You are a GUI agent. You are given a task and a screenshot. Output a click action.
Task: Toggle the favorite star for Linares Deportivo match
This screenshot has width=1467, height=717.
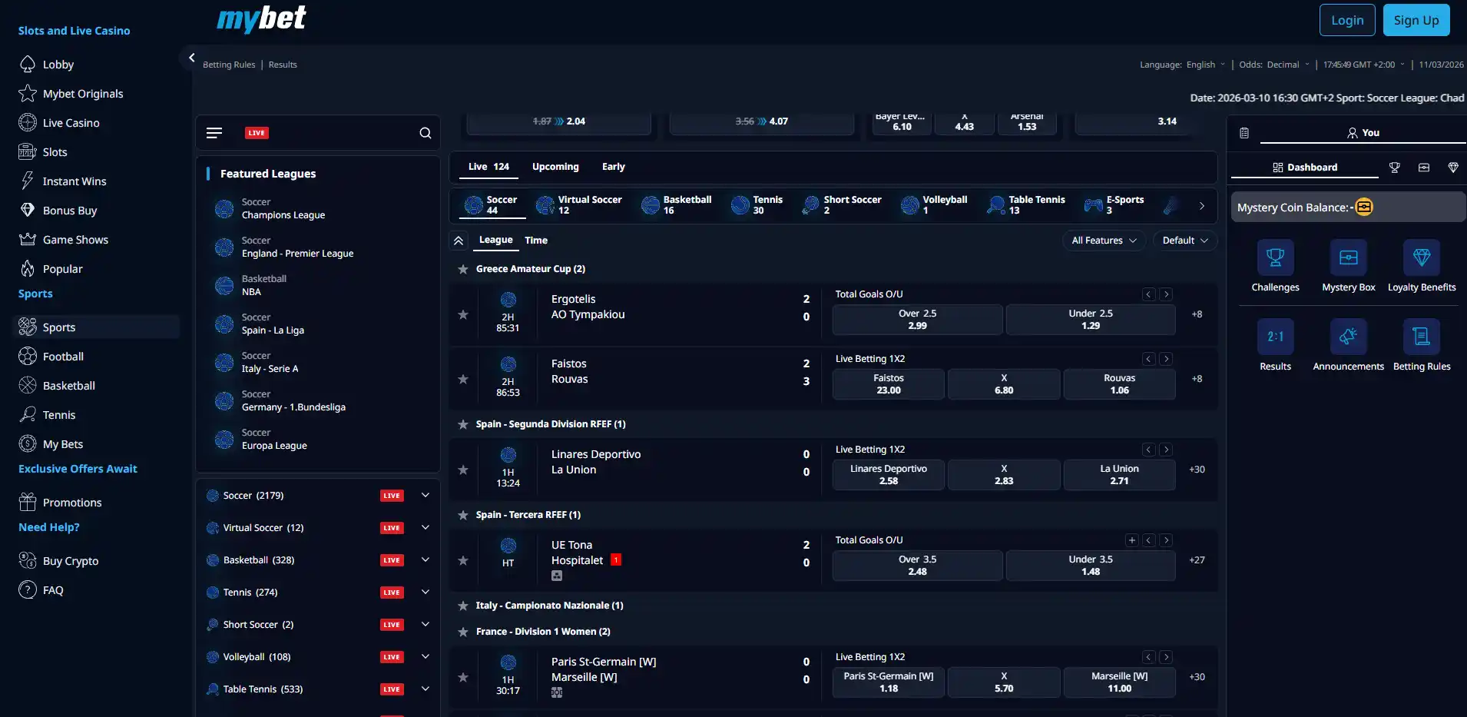(463, 470)
